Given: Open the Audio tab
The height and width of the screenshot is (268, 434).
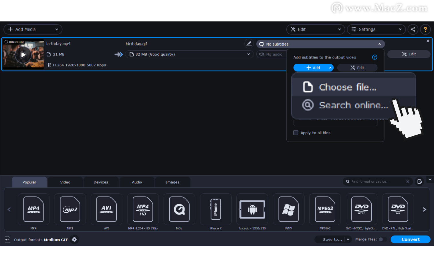Looking at the screenshot, I should [x=137, y=182].
